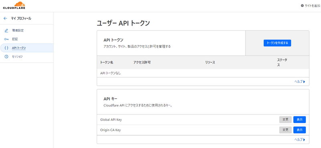The image size is (321, 148).
Task: Click the key icon for 認証
Action: pyautogui.click(x=6, y=39)
